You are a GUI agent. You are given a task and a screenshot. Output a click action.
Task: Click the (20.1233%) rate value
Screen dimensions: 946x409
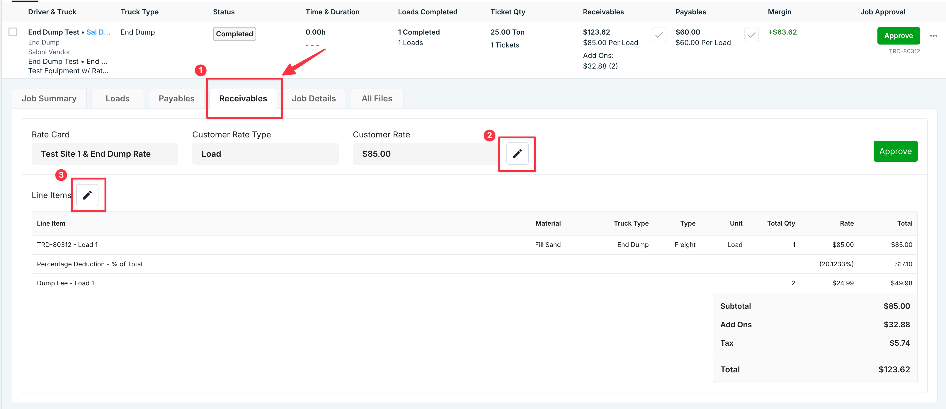pos(836,264)
